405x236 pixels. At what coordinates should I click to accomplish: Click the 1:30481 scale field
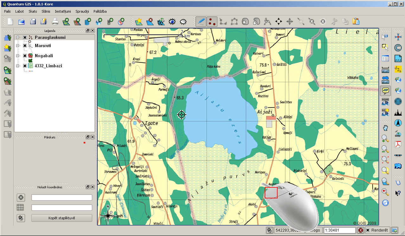(x=339, y=230)
